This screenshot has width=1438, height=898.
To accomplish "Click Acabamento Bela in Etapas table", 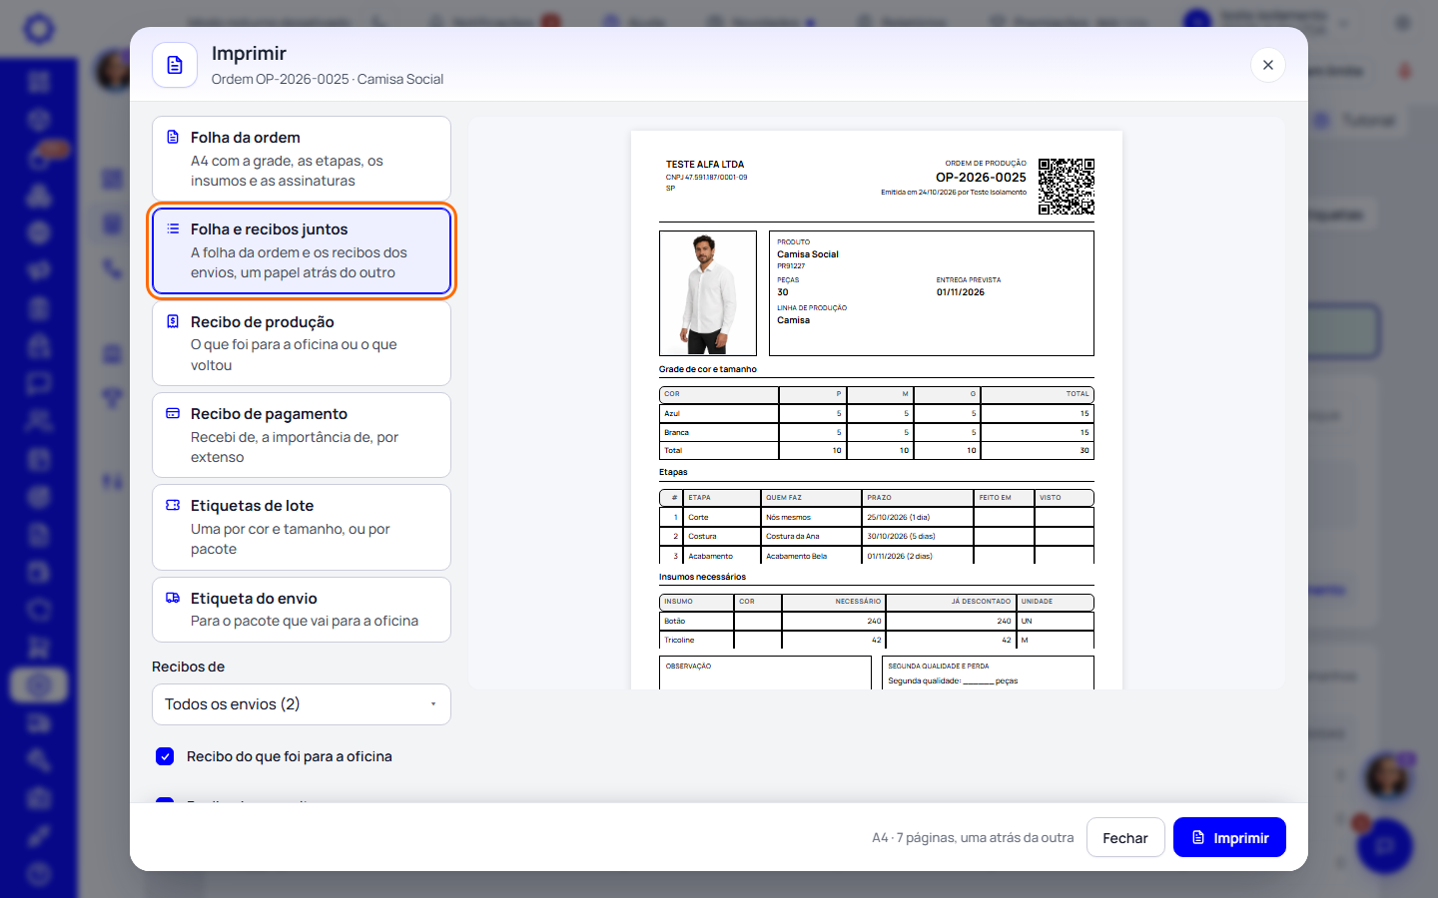I will tap(797, 556).
